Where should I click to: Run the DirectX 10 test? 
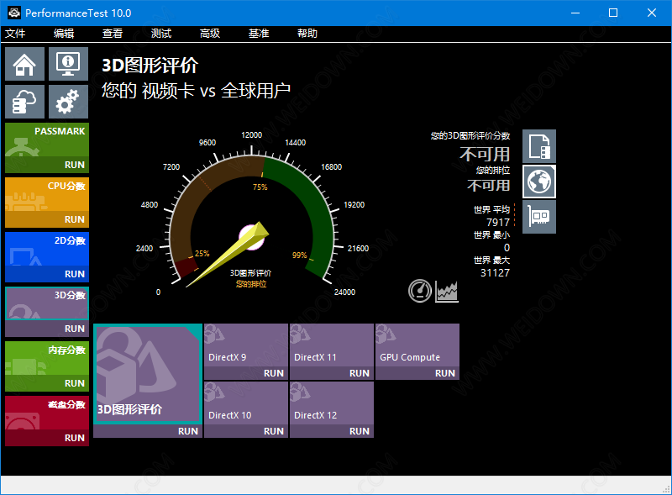tap(246, 431)
